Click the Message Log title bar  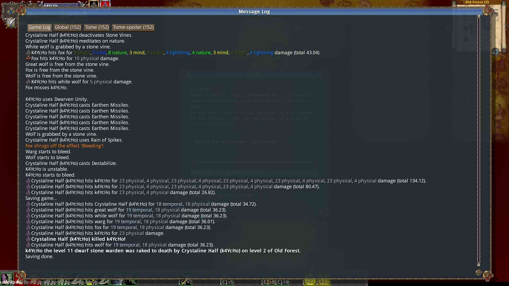[x=254, y=12]
